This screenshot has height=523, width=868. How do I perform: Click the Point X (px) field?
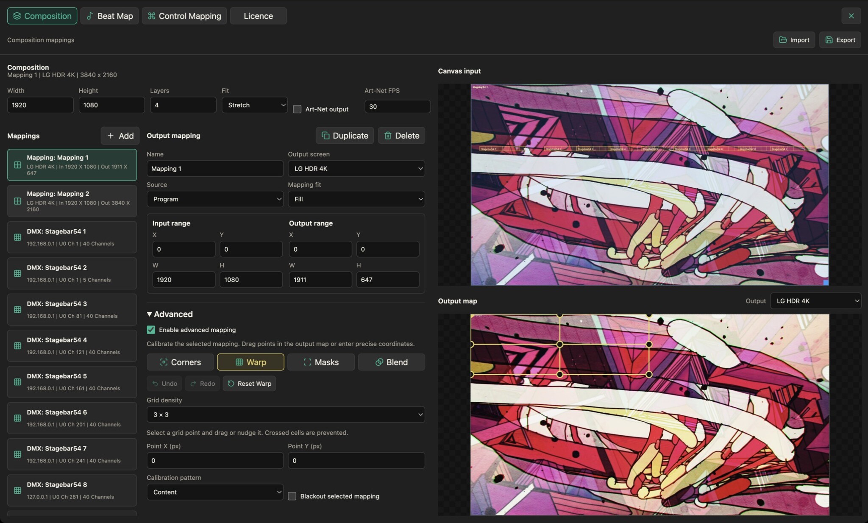[x=215, y=460]
